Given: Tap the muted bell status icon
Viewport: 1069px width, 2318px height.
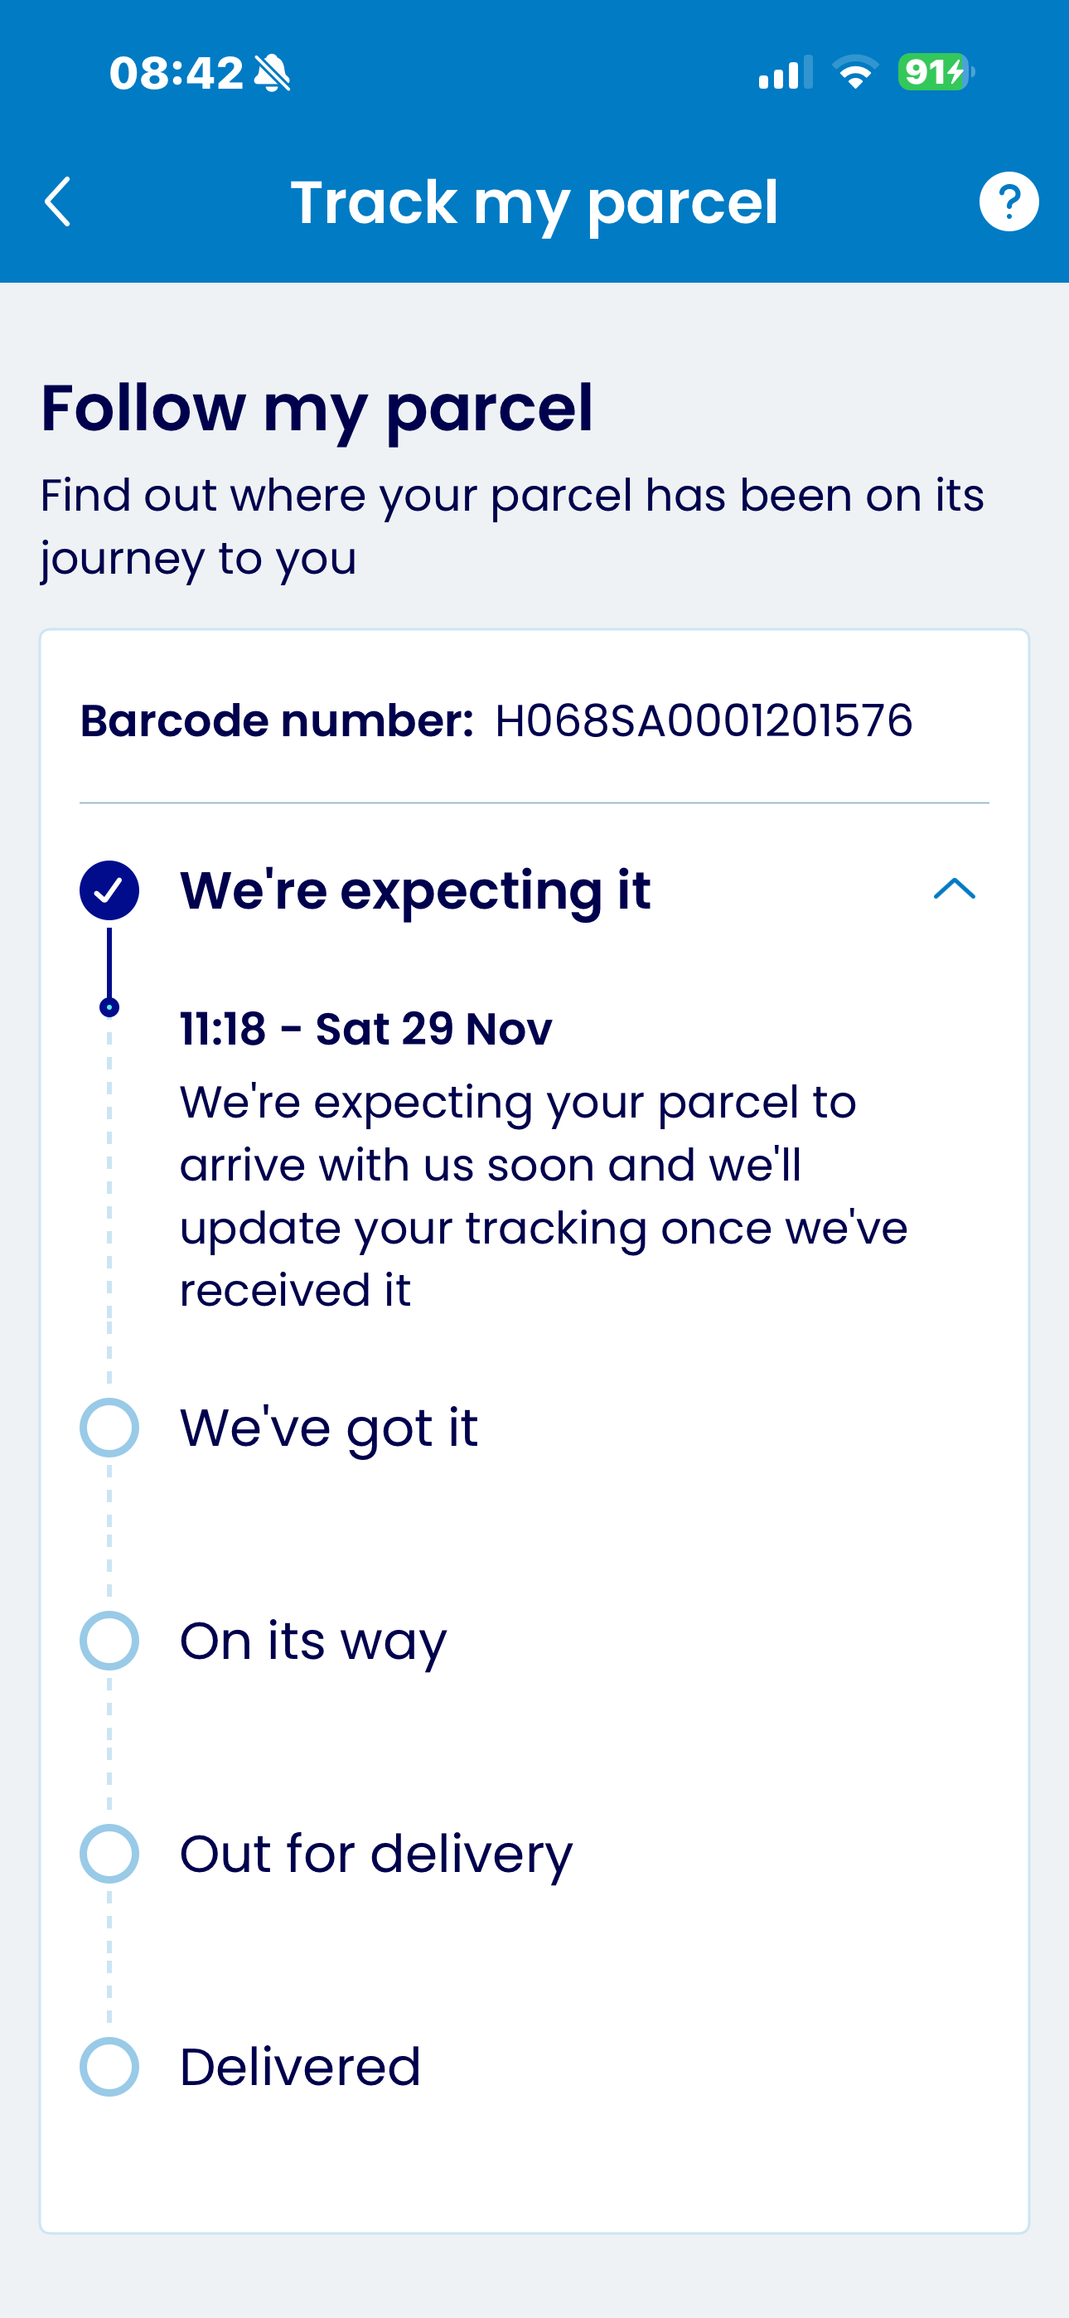Looking at the screenshot, I should click(272, 73).
